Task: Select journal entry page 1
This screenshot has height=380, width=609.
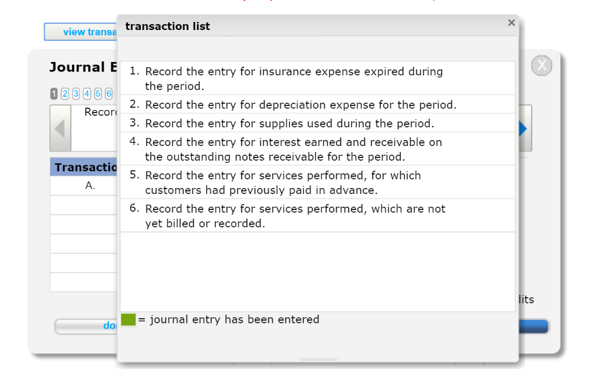Action: [x=53, y=93]
